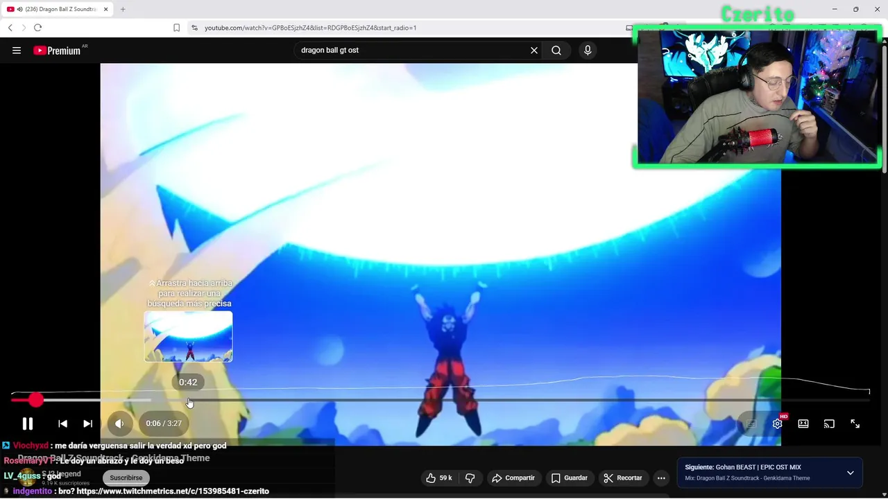Start voice search with microphone
This screenshot has width=888, height=499.
(588, 50)
